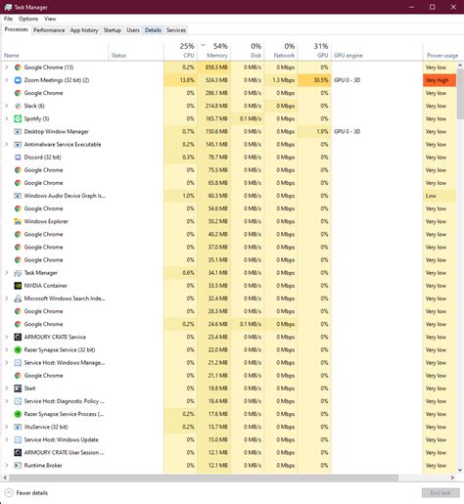
Task: Collapse view using Fewer details arrow
Action: pos(9,492)
